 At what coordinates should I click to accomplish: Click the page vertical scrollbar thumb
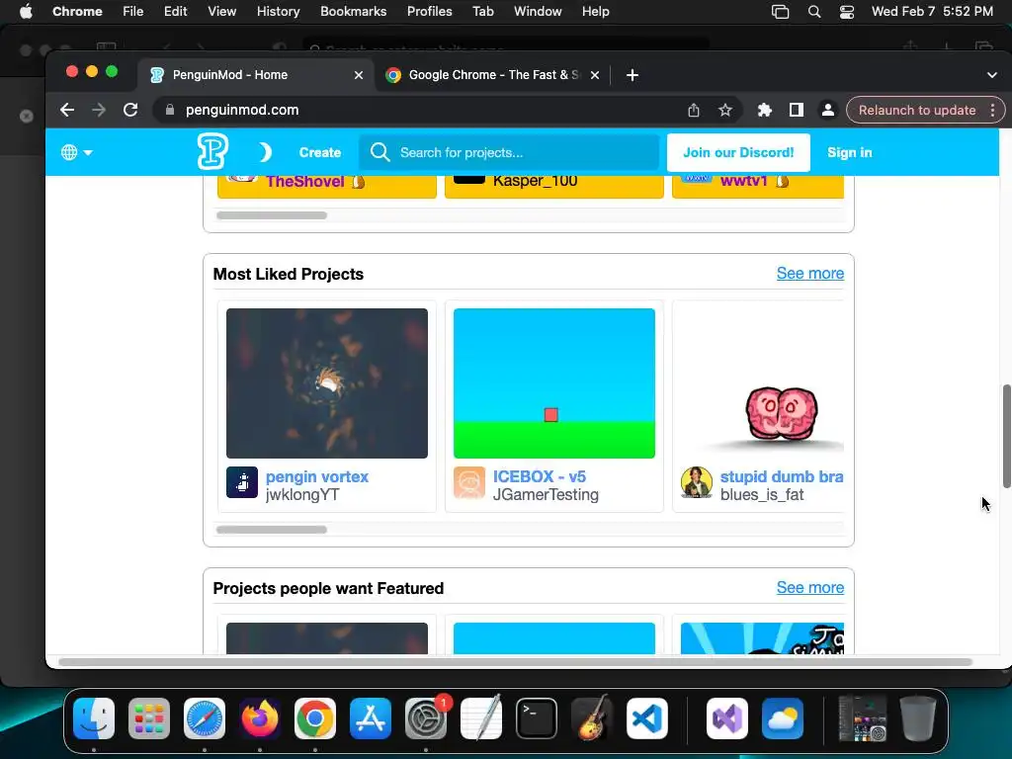1006,436
